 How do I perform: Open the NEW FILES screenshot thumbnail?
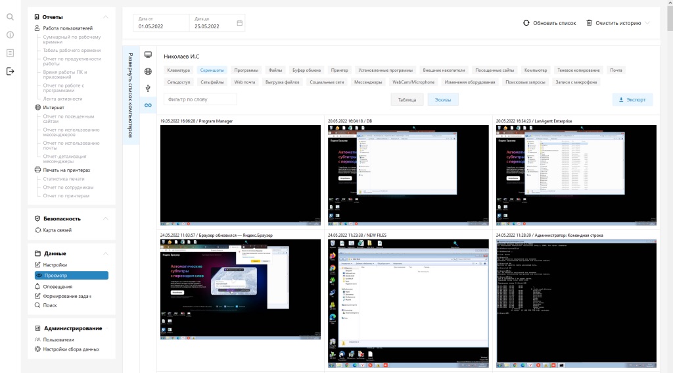[x=408, y=301]
